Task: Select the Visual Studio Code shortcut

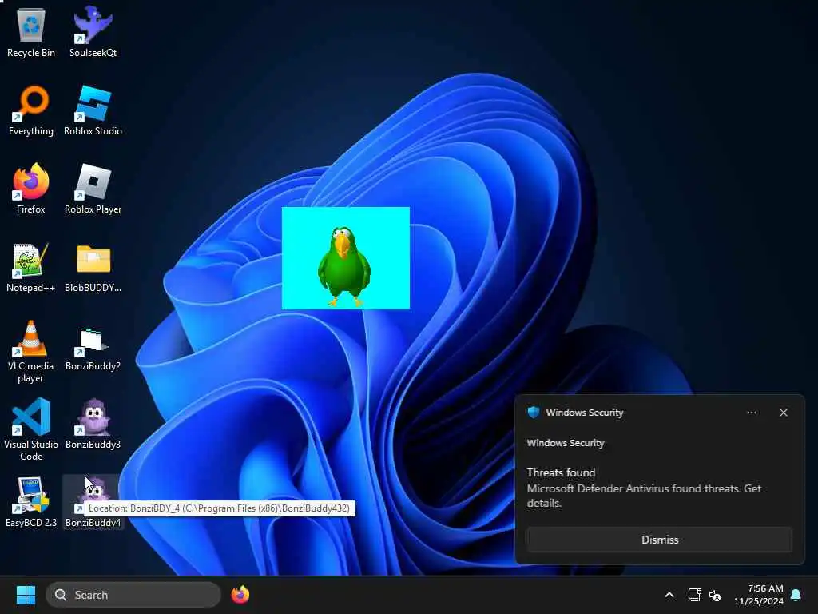Action: pos(31,429)
